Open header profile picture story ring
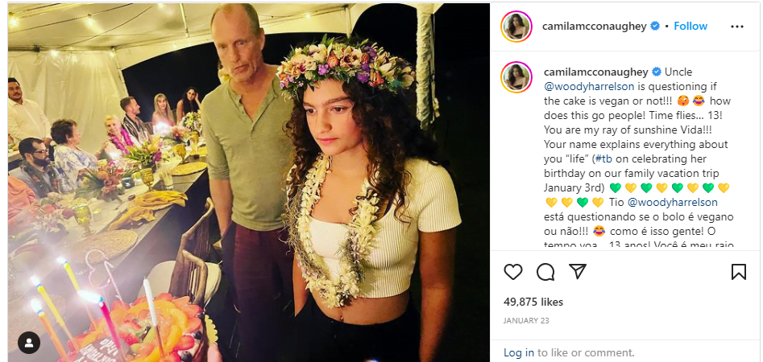Viewport: 763px width, 362px height. pyautogui.click(x=516, y=27)
